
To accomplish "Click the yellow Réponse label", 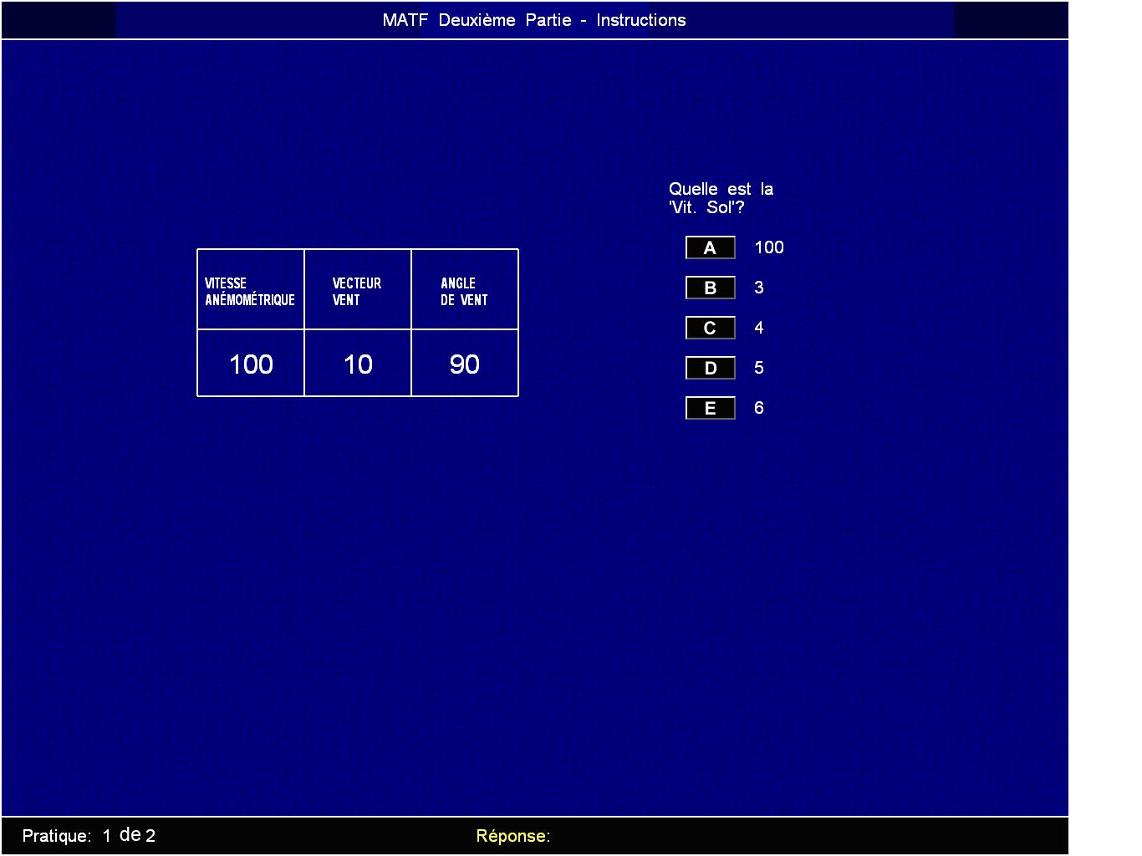I will point(512,836).
